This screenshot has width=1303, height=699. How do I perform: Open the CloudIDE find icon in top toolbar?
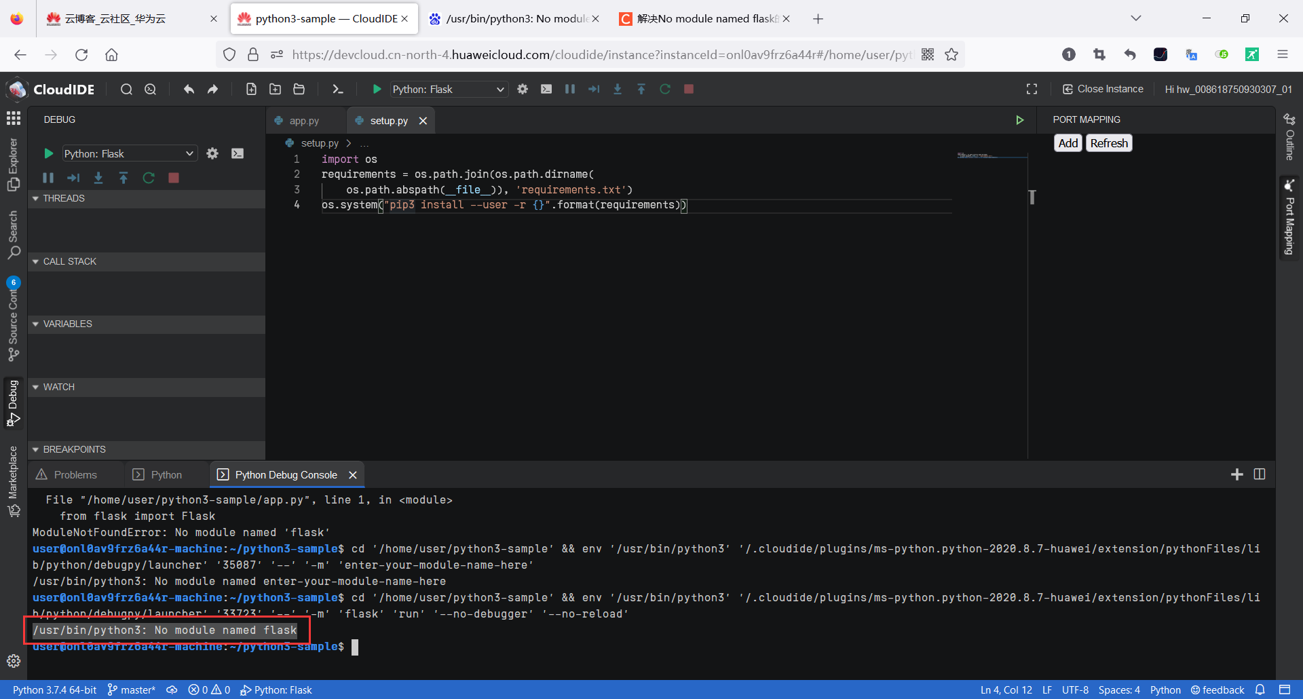(126, 89)
